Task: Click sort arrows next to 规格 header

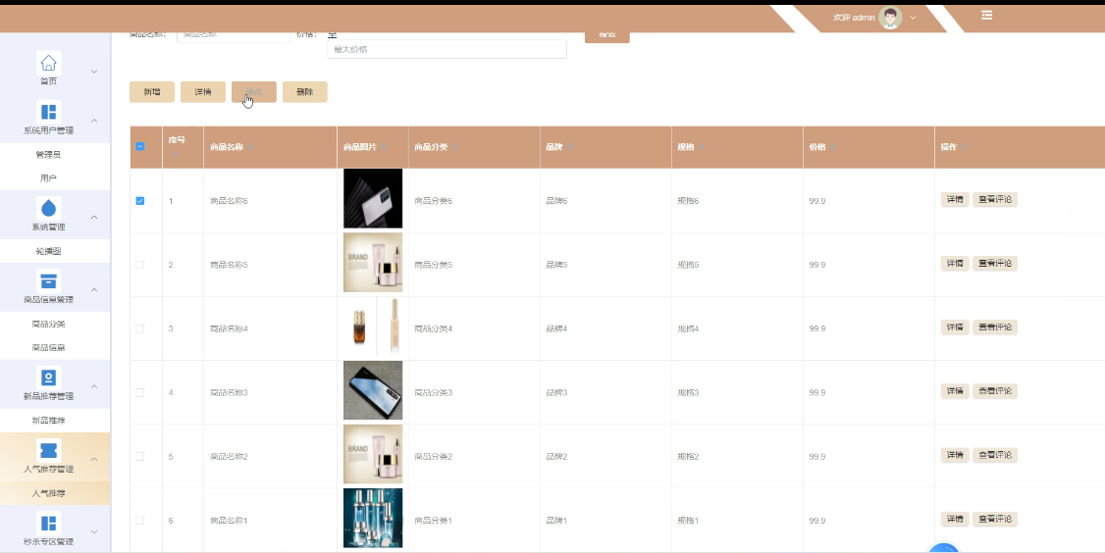Action: (702, 147)
